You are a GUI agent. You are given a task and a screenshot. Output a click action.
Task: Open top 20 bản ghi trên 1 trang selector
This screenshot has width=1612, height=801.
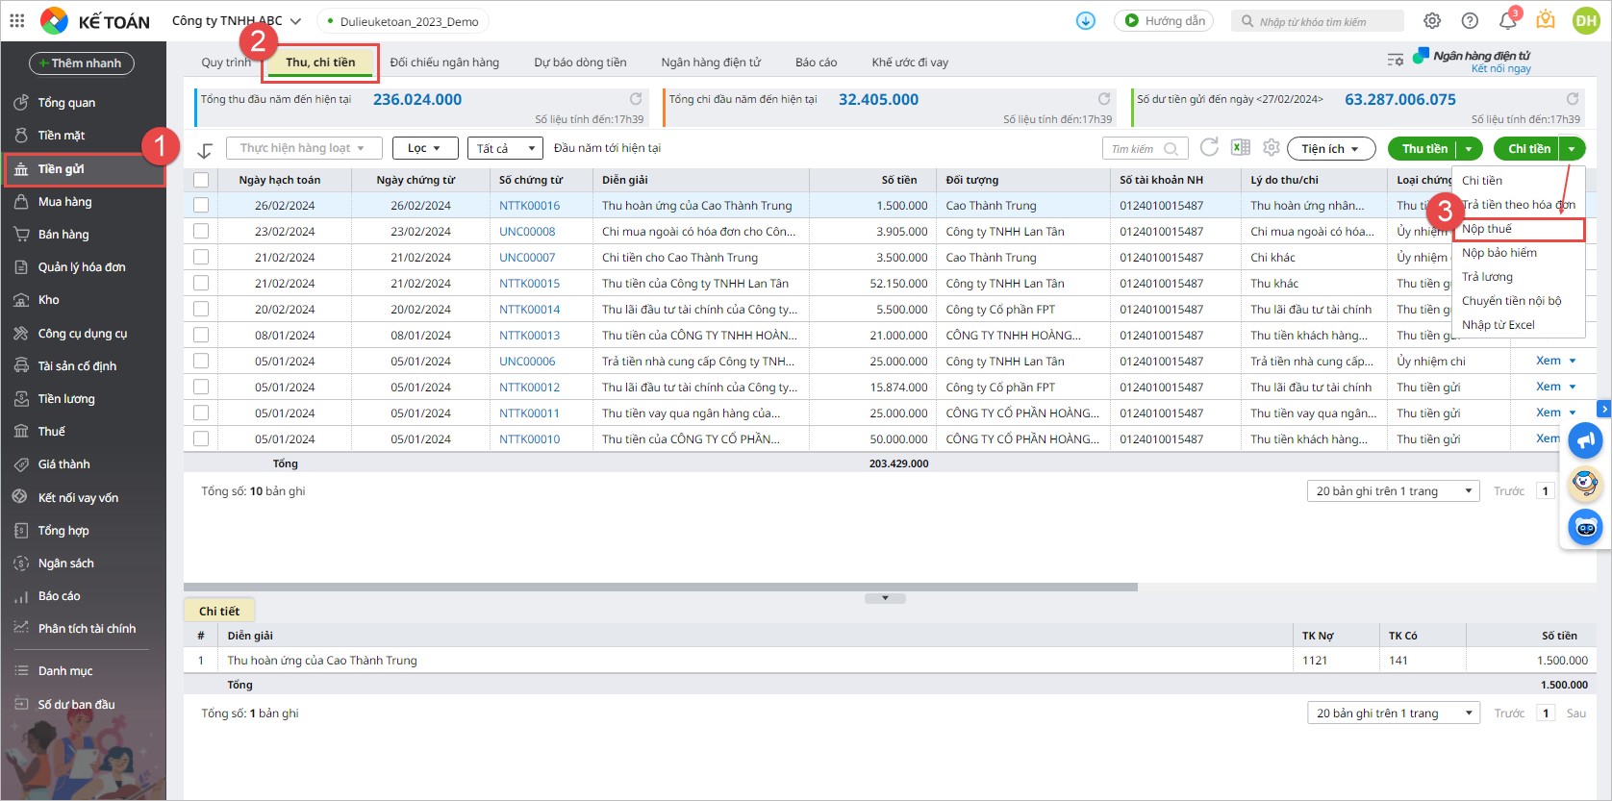[1393, 491]
